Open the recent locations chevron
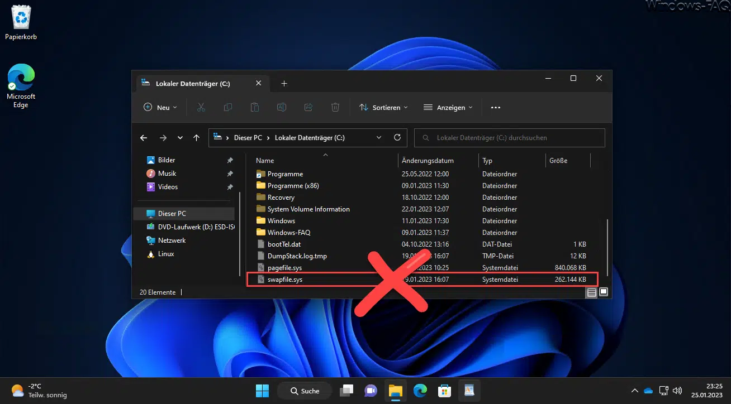The height and width of the screenshot is (404, 731). coord(180,137)
